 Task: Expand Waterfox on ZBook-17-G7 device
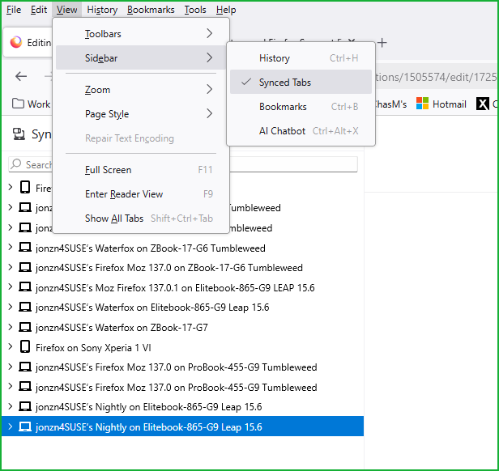[11, 327]
